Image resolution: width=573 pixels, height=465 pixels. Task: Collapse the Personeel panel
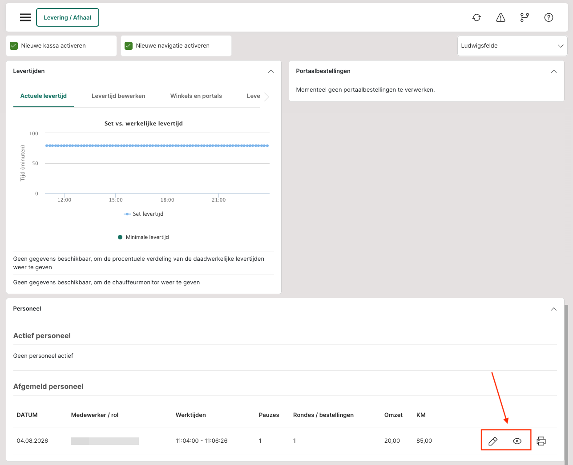[x=553, y=309]
